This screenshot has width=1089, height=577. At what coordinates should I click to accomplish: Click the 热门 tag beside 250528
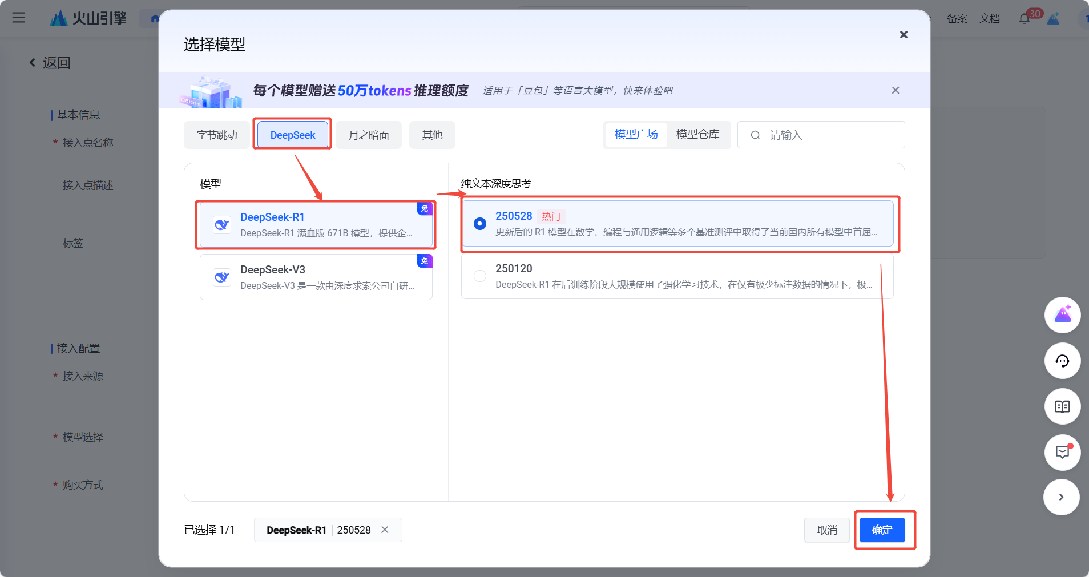(551, 217)
